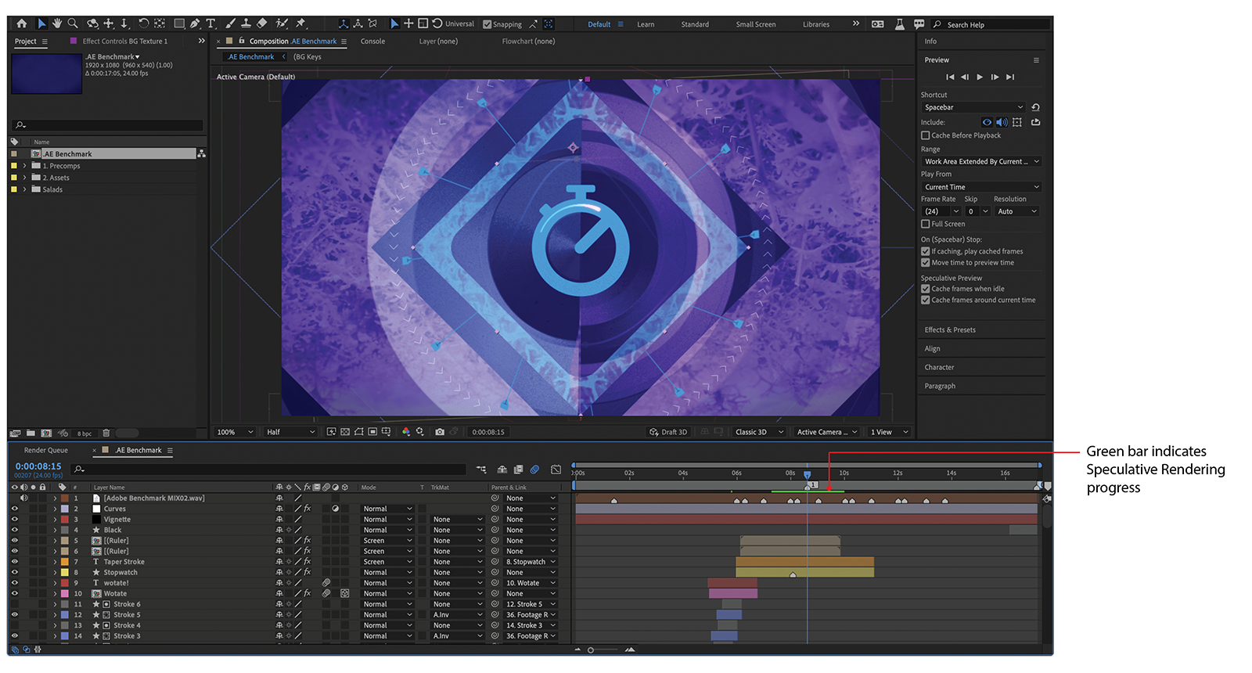Image resolution: width=1252 pixels, height=673 pixels.
Task: Open the Half resolution dropdown
Action: 290,432
